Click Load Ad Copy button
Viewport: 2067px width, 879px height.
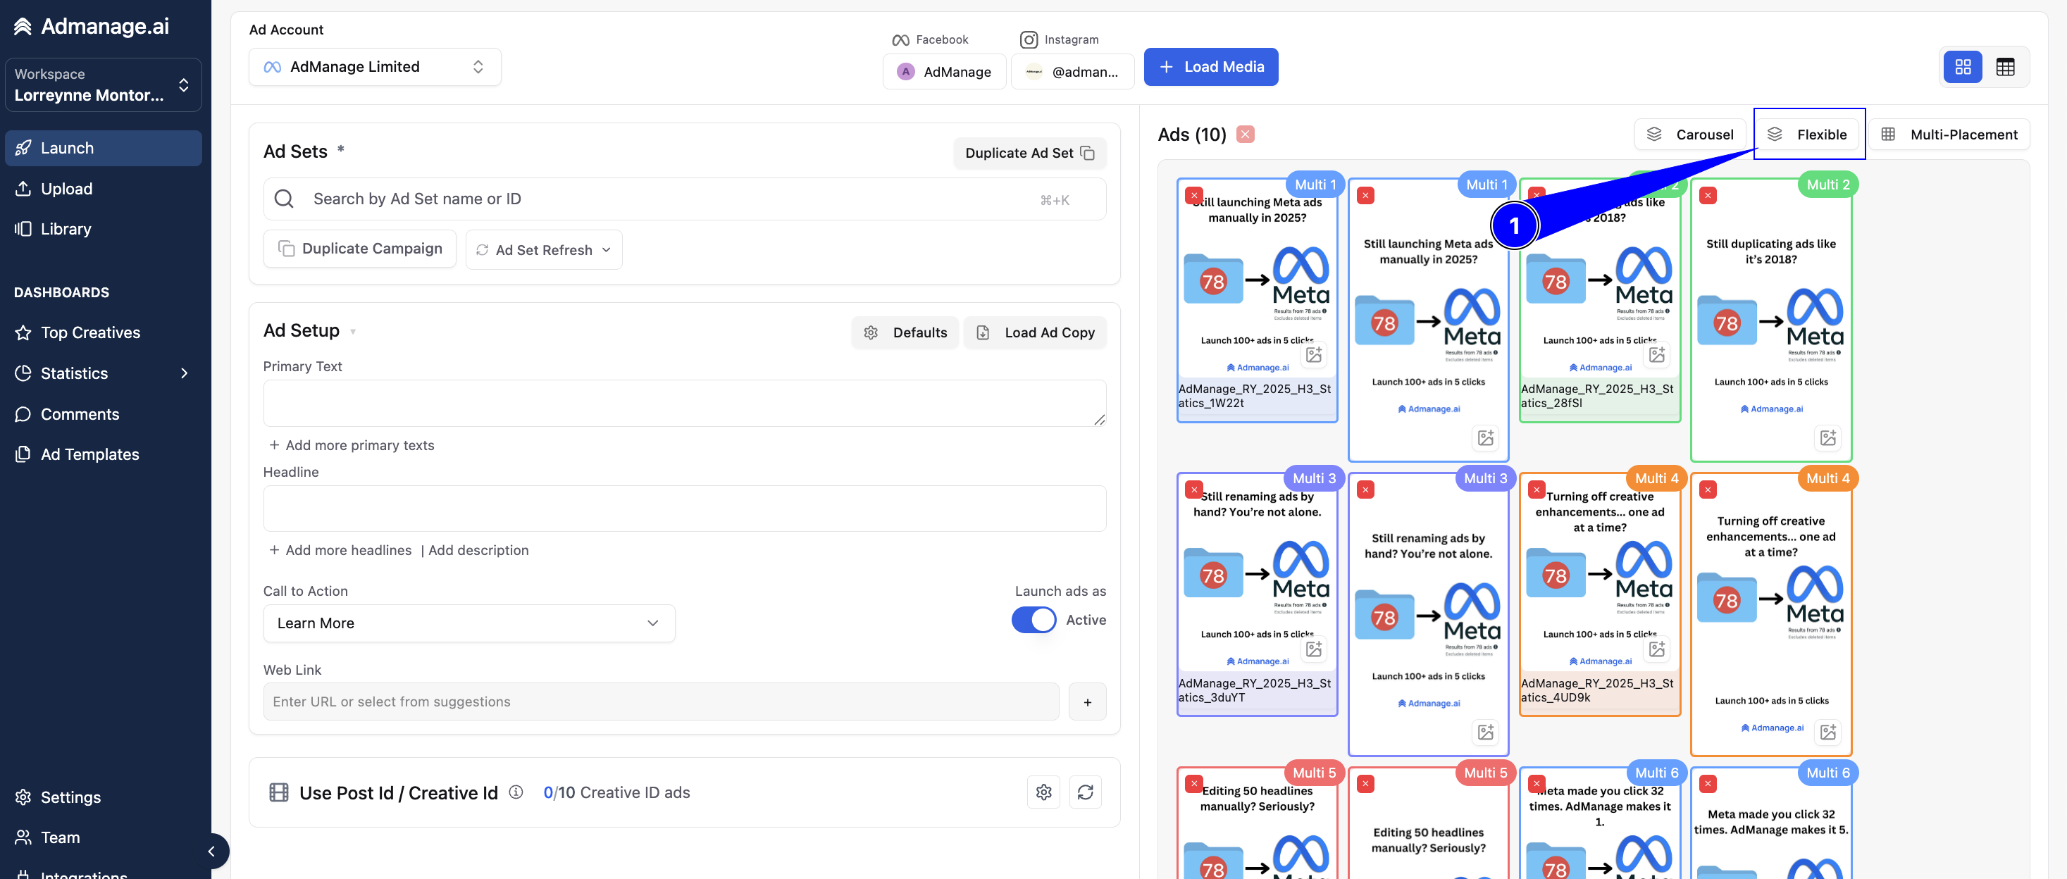tap(1035, 333)
